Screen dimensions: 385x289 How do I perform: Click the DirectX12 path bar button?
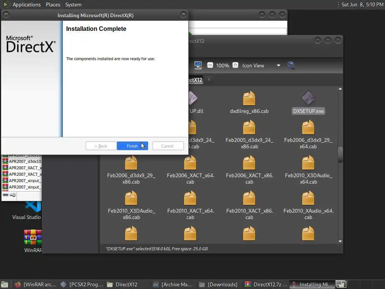pos(196,80)
